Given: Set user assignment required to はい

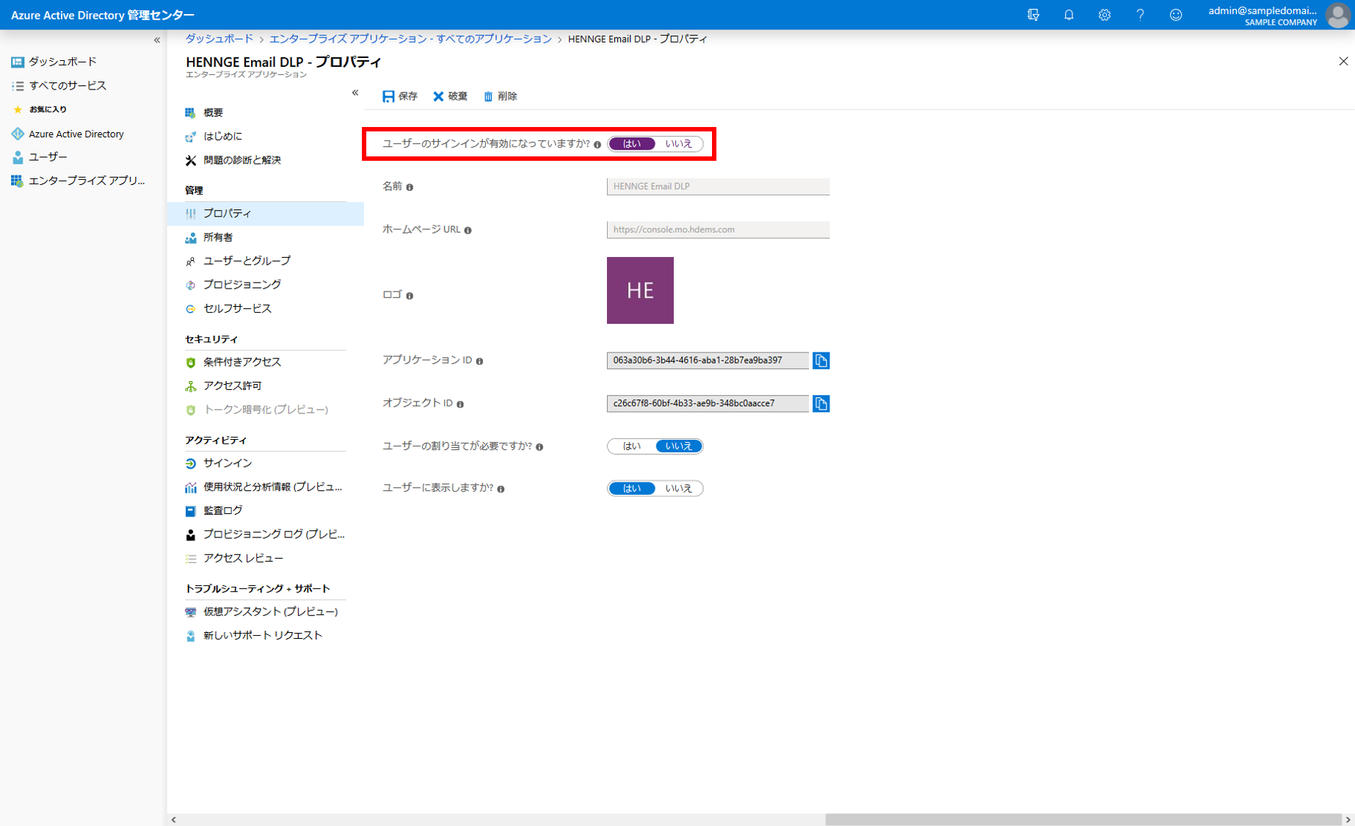Looking at the screenshot, I should (631, 446).
